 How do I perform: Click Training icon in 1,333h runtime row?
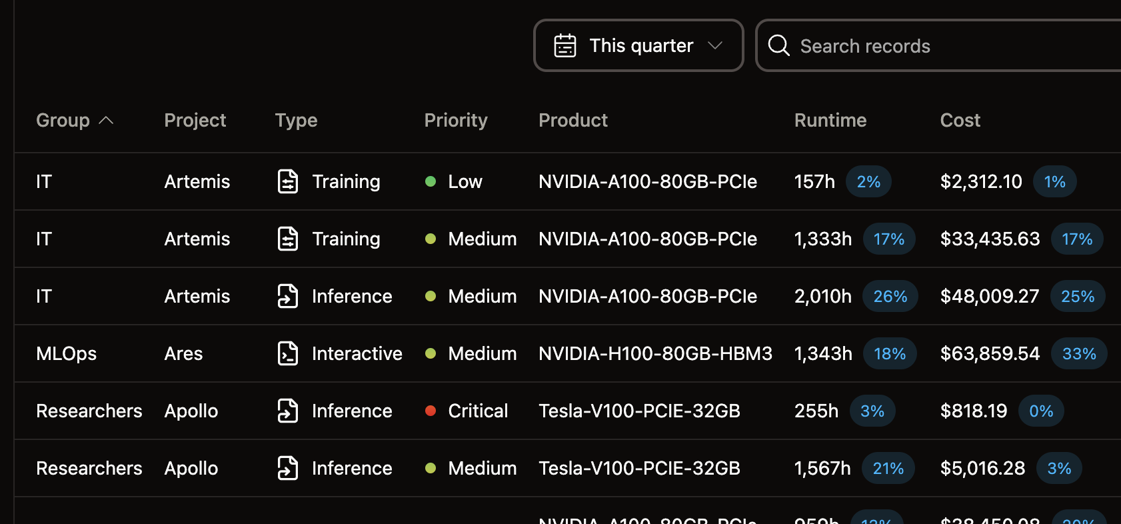[287, 239]
